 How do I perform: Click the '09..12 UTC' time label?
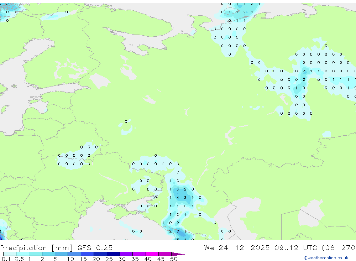coord(295,247)
